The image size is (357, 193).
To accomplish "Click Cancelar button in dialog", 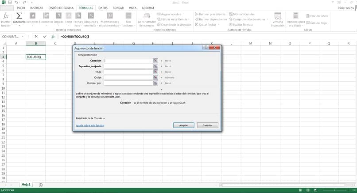I will coord(207,125).
